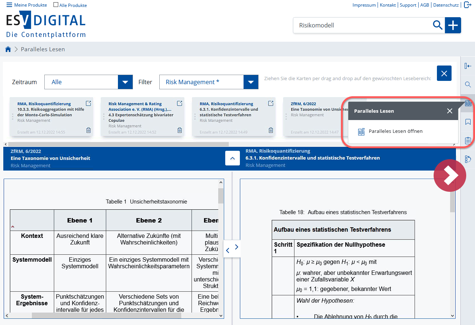Collapse the right sidebar with arrow icon
This screenshot has width=475, height=325.
point(468,66)
